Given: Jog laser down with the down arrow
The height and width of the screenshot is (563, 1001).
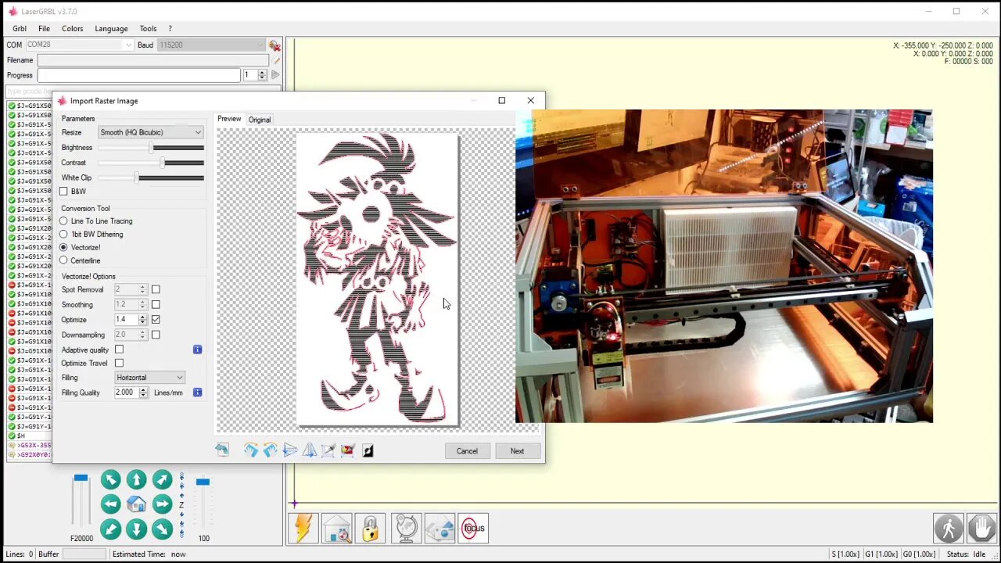Looking at the screenshot, I should pyautogui.click(x=136, y=529).
